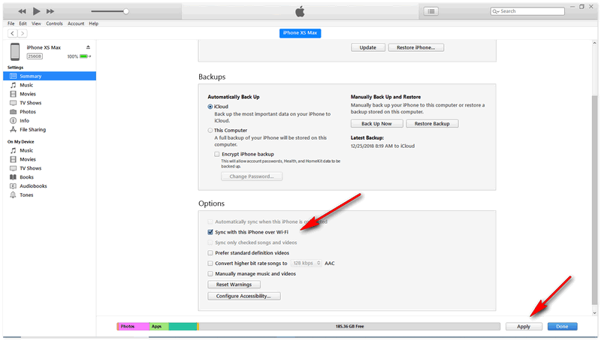Click the teal segment of storage bar
This screenshot has height=341, width=601.
tap(183, 327)
